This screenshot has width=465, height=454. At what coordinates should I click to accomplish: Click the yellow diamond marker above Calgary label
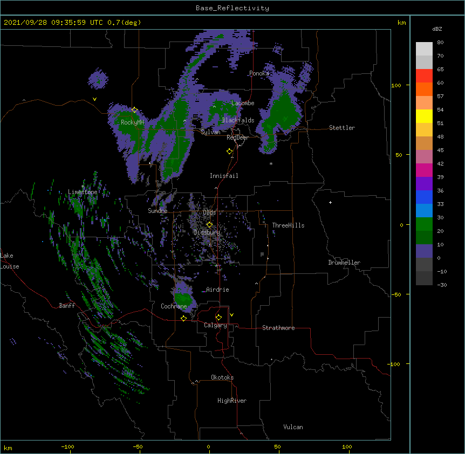218,318
